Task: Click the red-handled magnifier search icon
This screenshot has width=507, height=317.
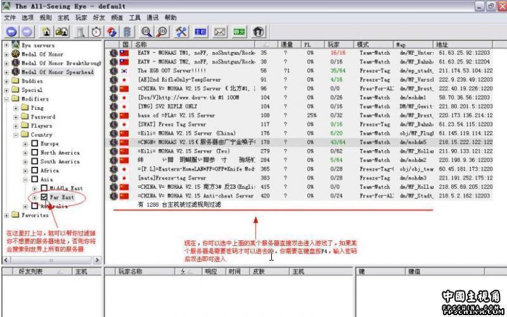Action: (x=162, y=32)
